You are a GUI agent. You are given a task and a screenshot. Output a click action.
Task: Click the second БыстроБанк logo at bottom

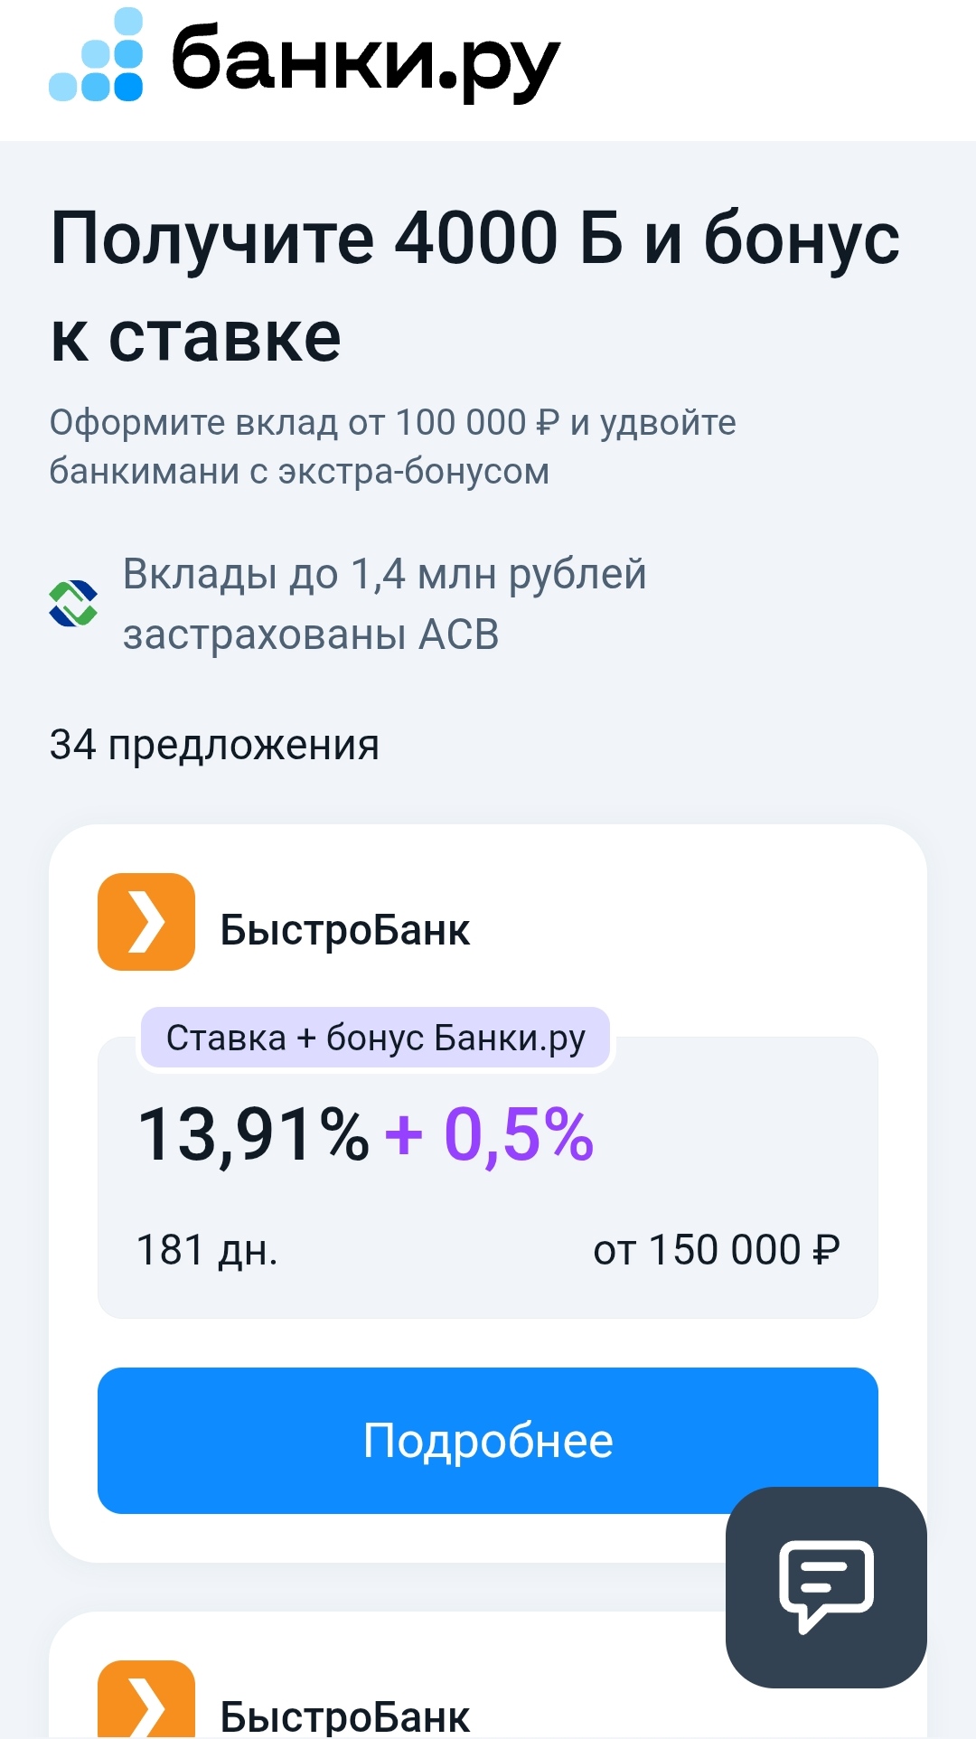(x=146, y=1699)
